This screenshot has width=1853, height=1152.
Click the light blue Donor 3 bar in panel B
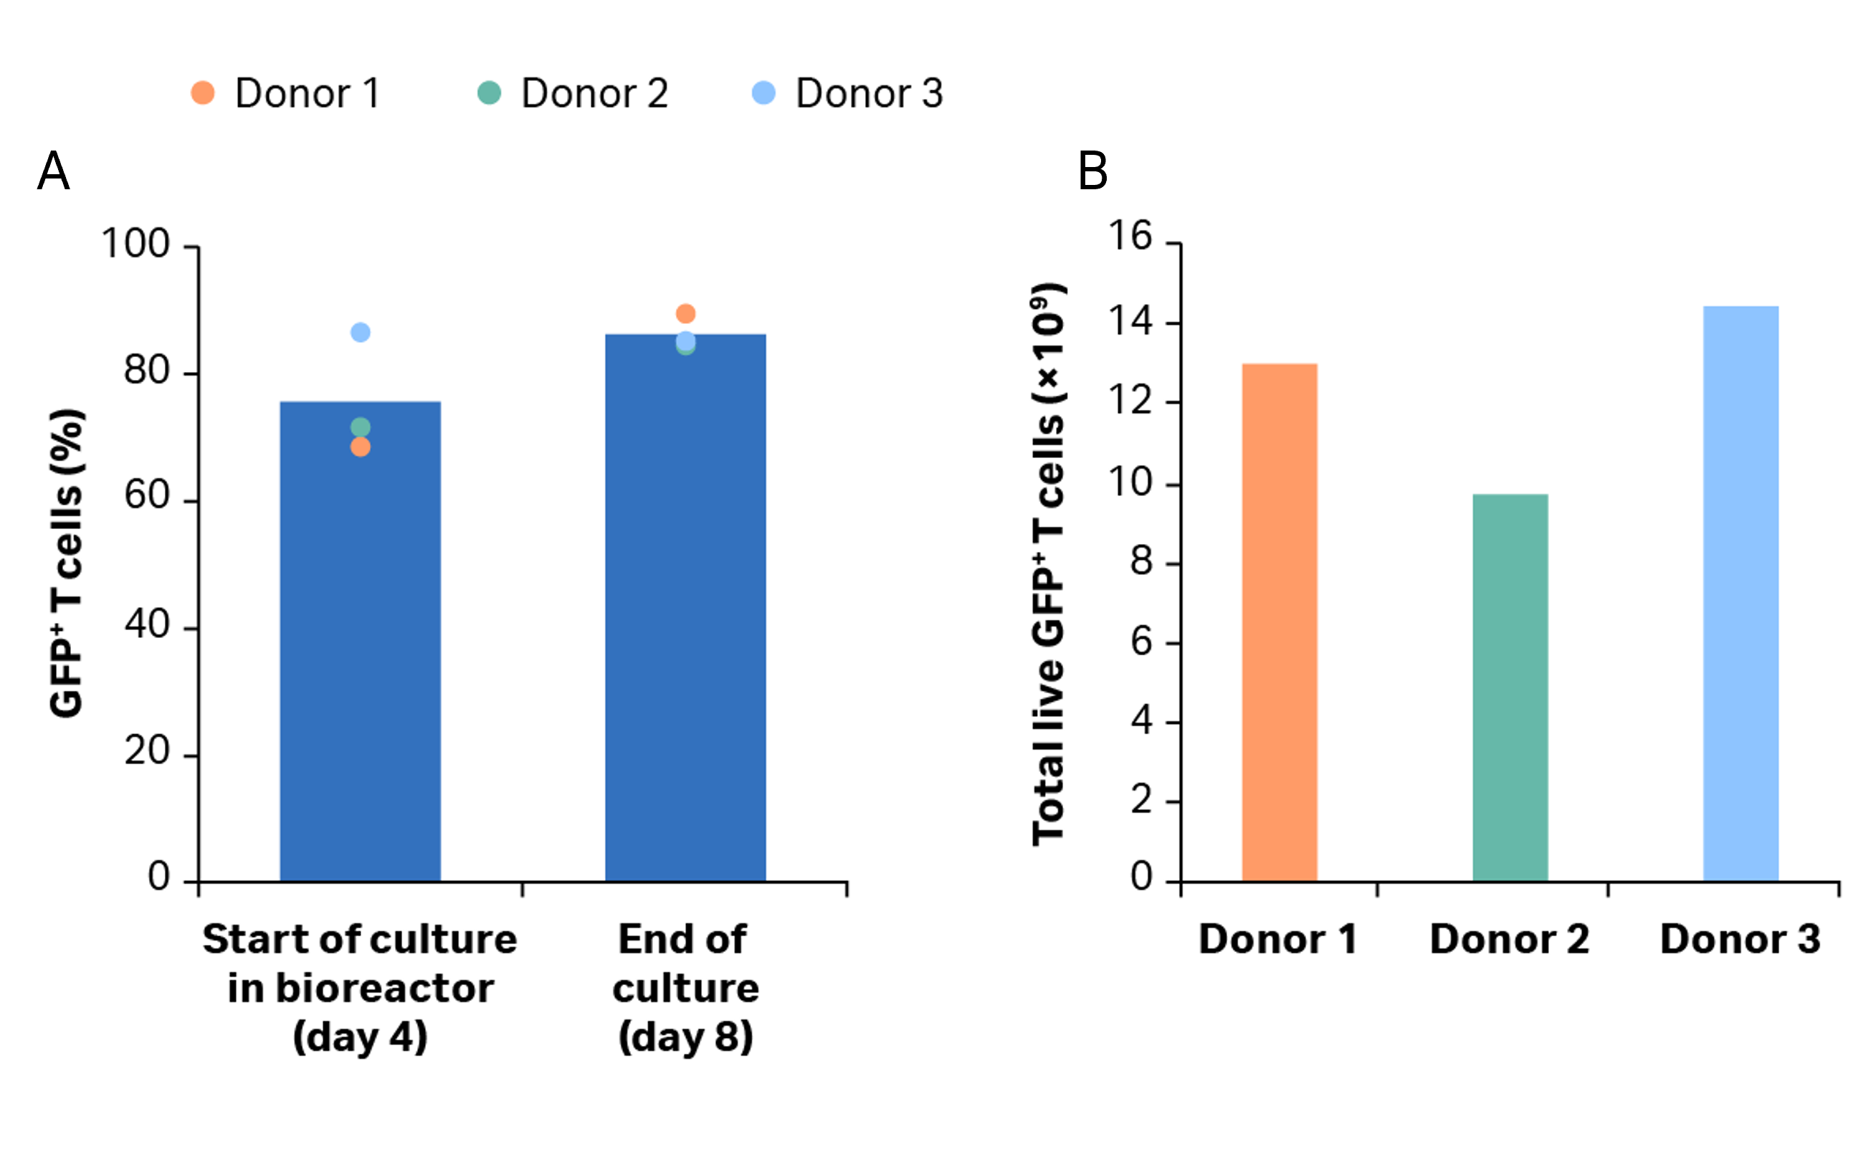click(x=1741, y=594)
